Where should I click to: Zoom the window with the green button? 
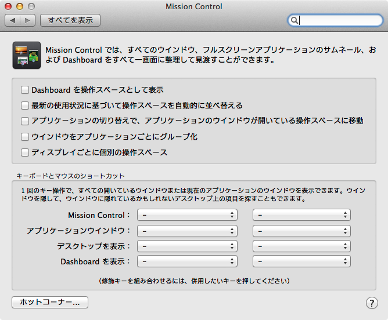click(31, 6)
